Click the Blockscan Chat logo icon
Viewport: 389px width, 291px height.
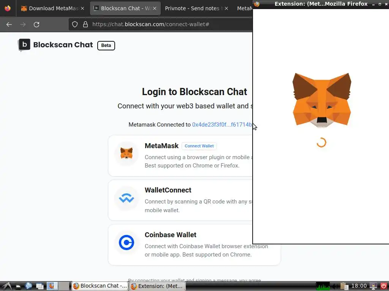[x=24, y=45]
